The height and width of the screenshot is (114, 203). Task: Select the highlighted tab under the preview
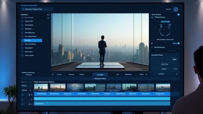click(100, 75)
